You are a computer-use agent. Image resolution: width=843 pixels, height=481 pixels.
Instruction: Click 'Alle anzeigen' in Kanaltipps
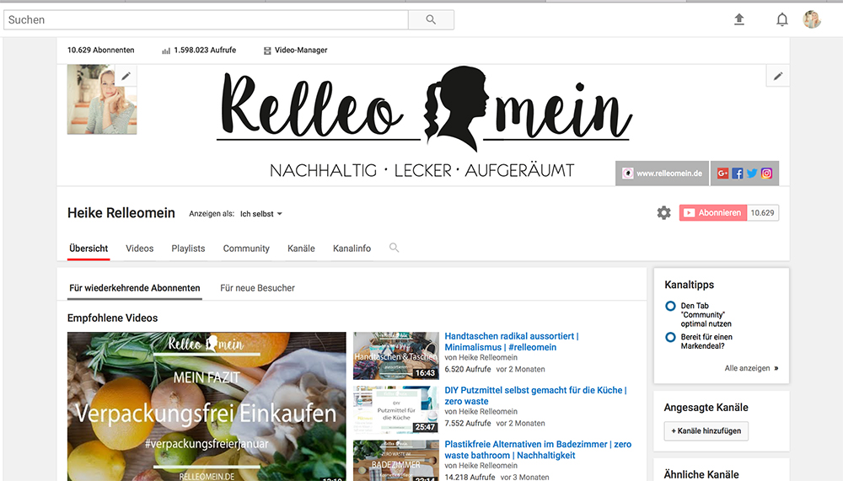(x=751, y=368)
